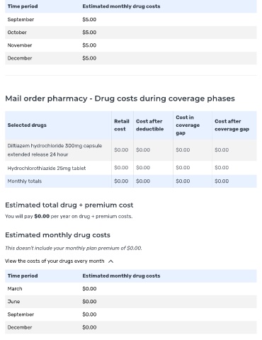Click the monthly plan premium note text
The width and height of the screenshot is (262, 340).
coord(74,248)
